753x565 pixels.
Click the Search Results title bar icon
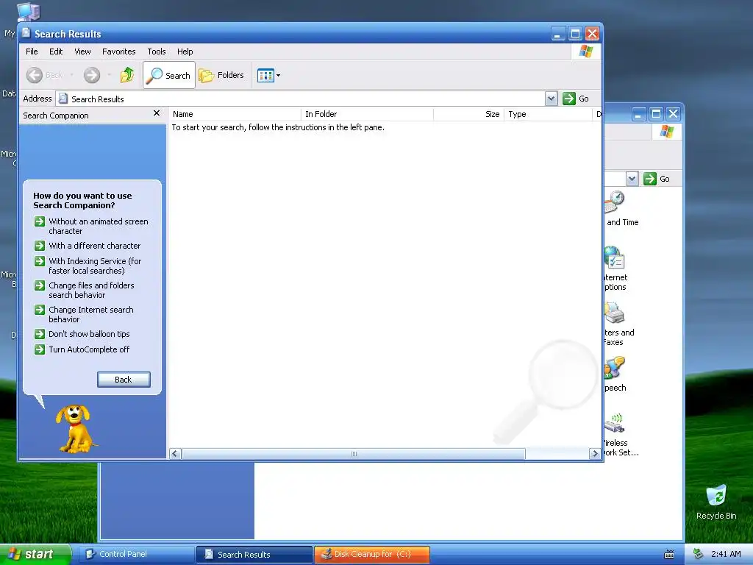tap(26, 33)
